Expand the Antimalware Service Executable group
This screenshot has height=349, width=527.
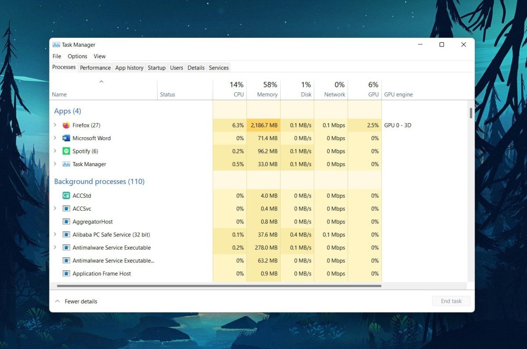click(x=55, y=247)
